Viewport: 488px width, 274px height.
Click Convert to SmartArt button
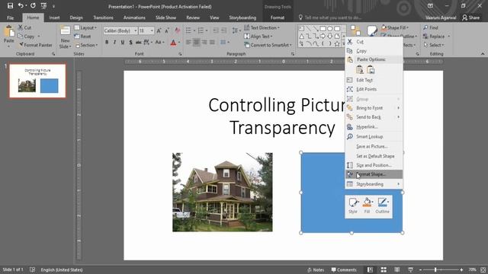(x=268, y=45)
